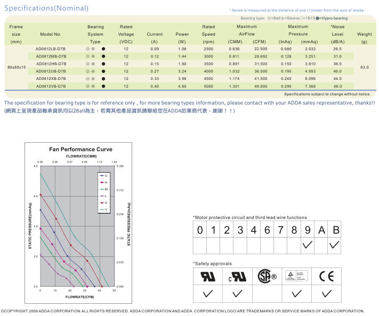Click the Motor protective circuit heading

click(250, 217)
